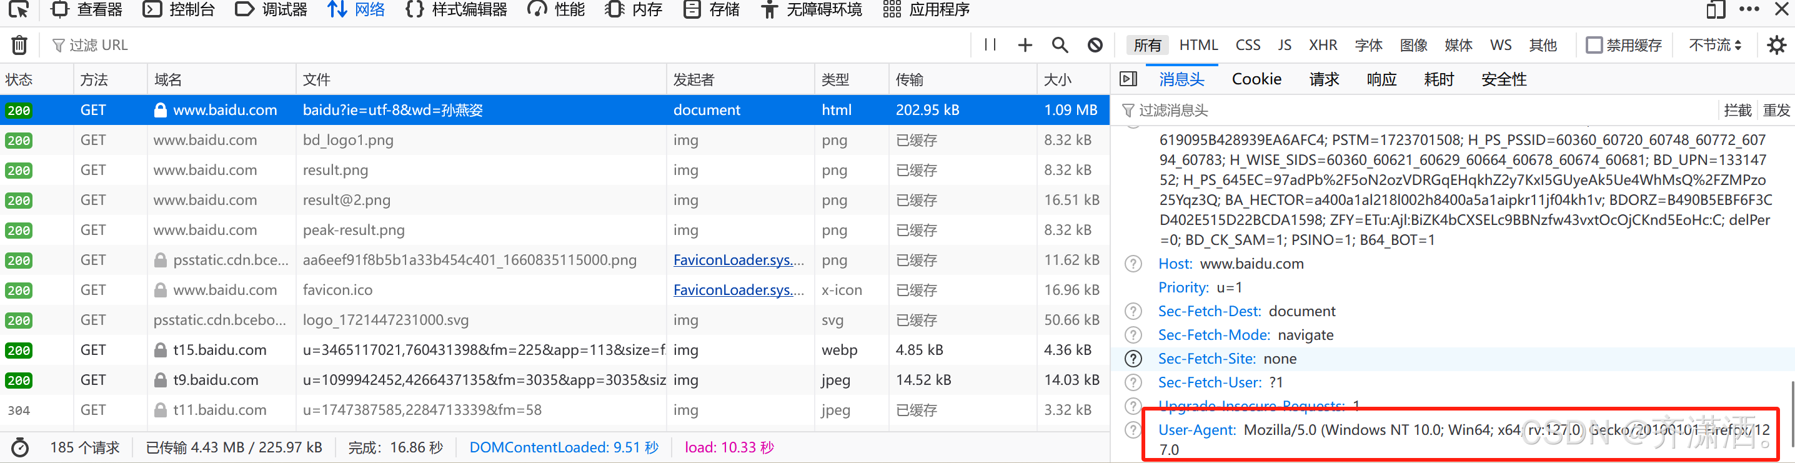This screenshot has width=1795, height=463.
Task: Switch to 安全性 security tab
Action: coord(1504,79)
